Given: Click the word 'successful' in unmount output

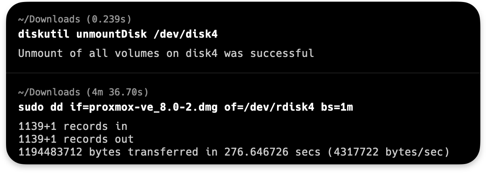Looking at the screenshot, I should pos(282,53).
